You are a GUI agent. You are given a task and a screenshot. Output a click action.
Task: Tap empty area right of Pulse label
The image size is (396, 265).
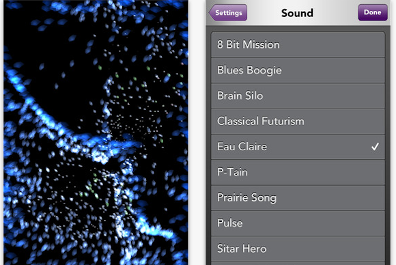tap(313, 223)
